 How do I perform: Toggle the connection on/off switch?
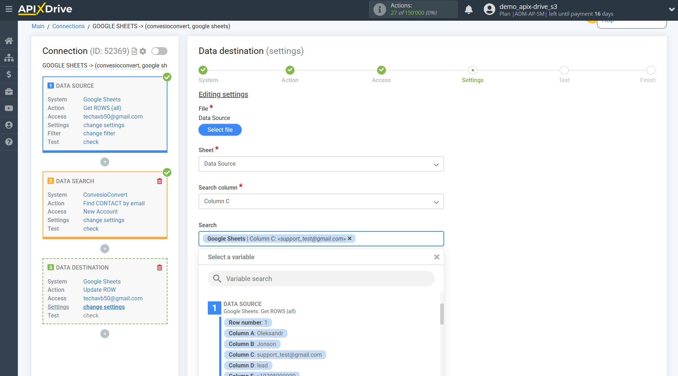click(159, 51)
